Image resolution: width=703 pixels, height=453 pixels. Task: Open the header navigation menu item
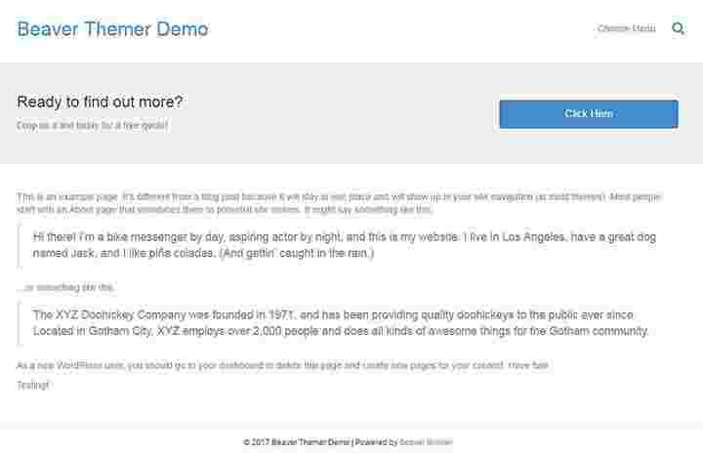(x=626, y=28)
